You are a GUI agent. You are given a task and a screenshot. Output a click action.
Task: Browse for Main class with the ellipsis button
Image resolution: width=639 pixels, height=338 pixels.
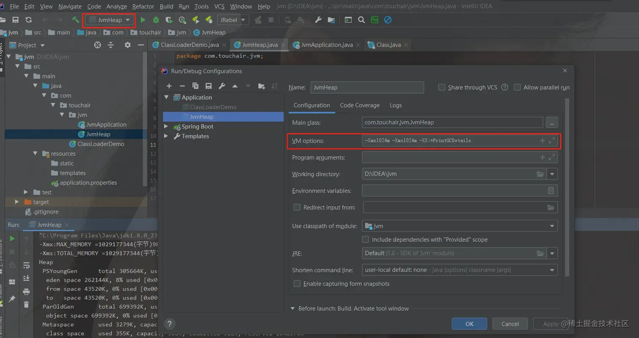click(x=552, y=123)
